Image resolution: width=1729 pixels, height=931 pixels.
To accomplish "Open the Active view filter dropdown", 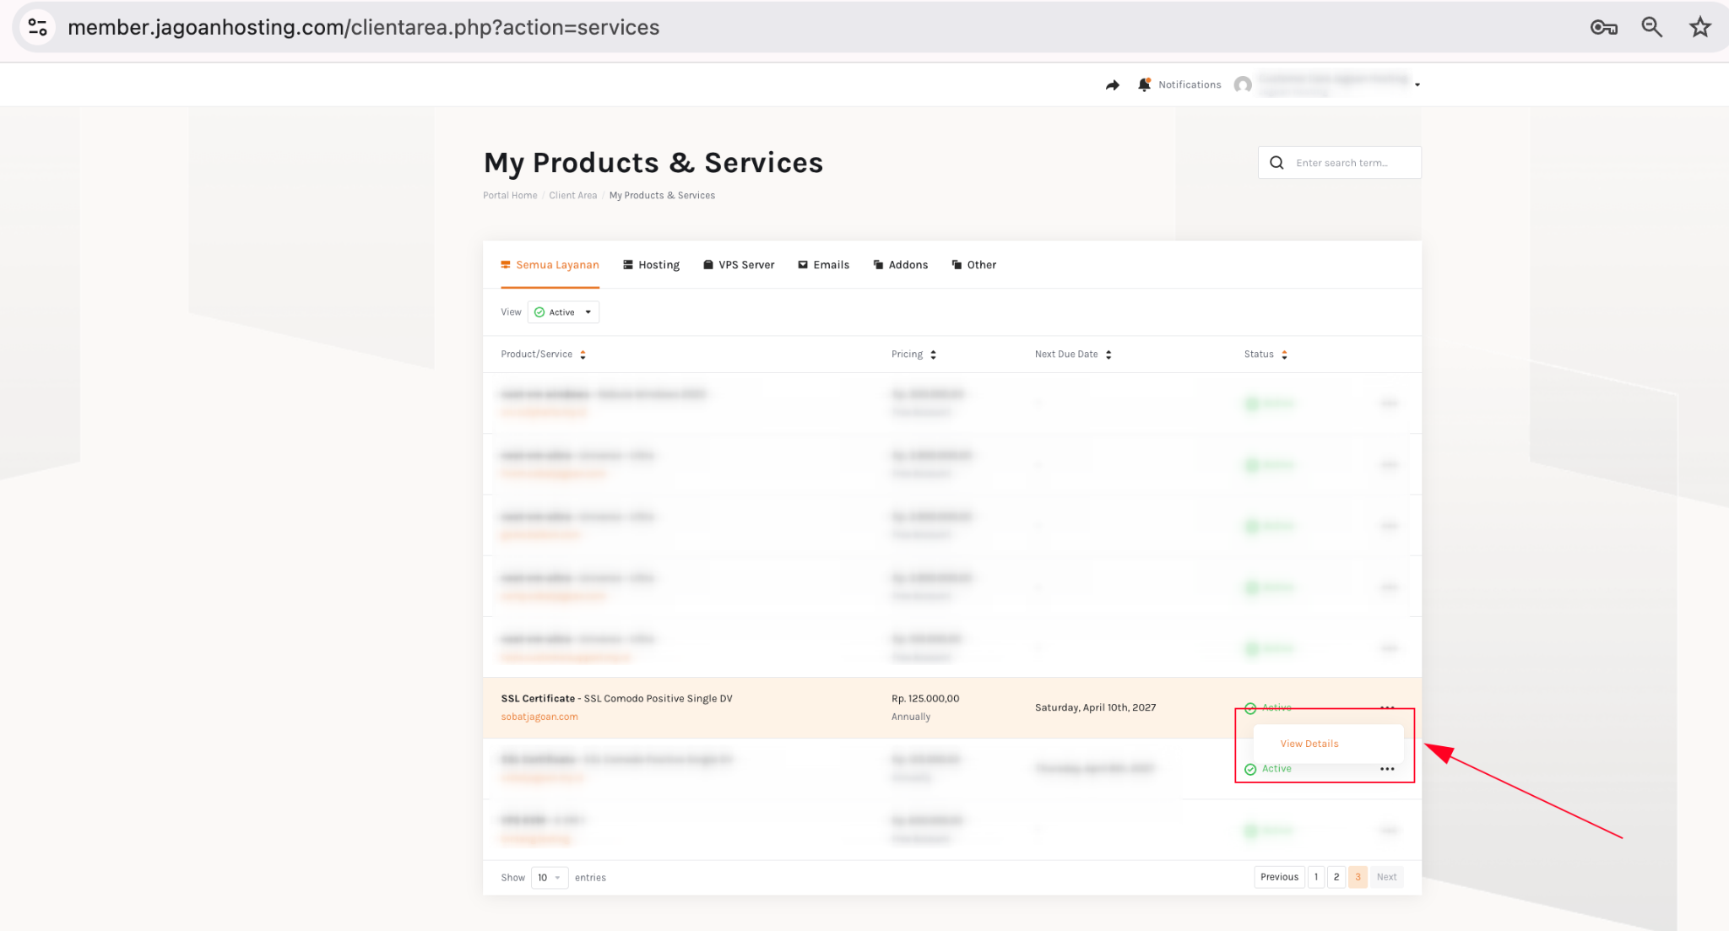I will point(563,312).
